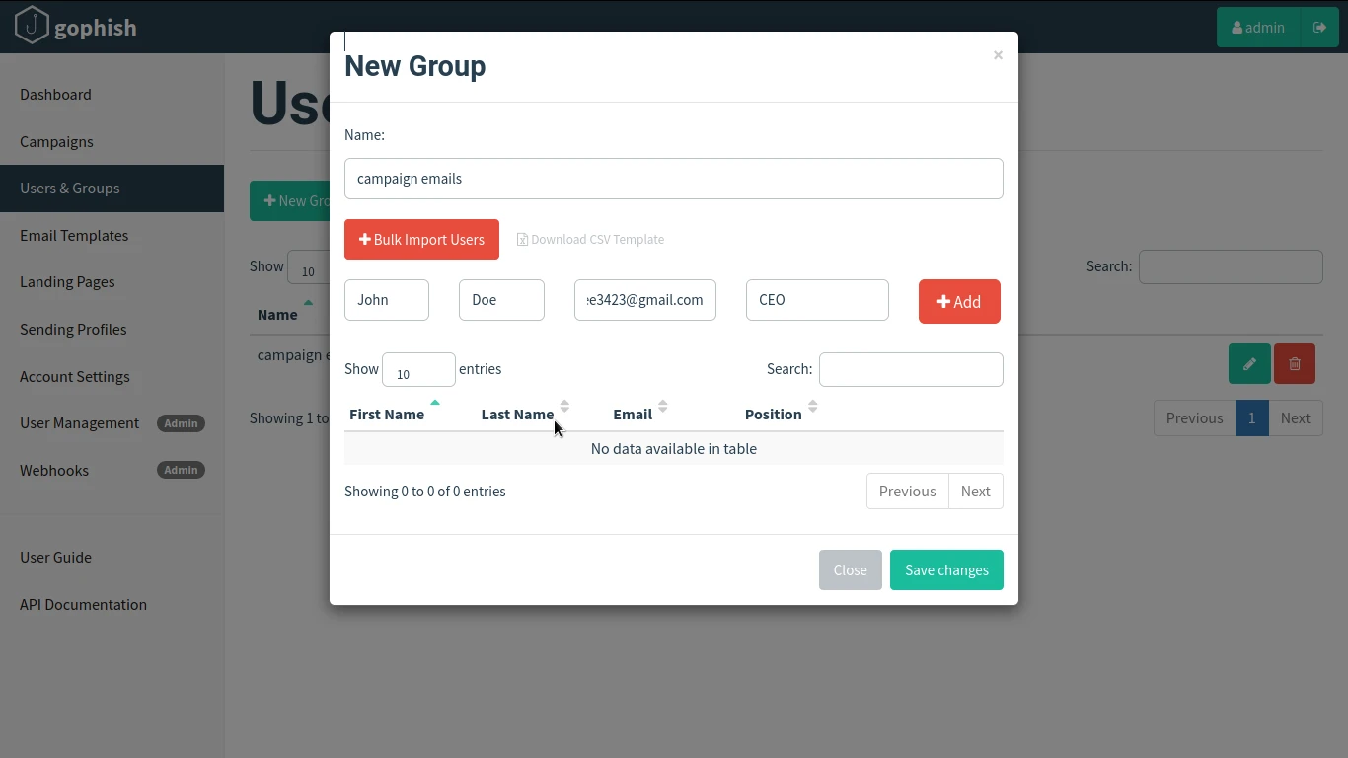Open the User Management section
Viewport: 1348px width, 758px height.
(79, 422)
